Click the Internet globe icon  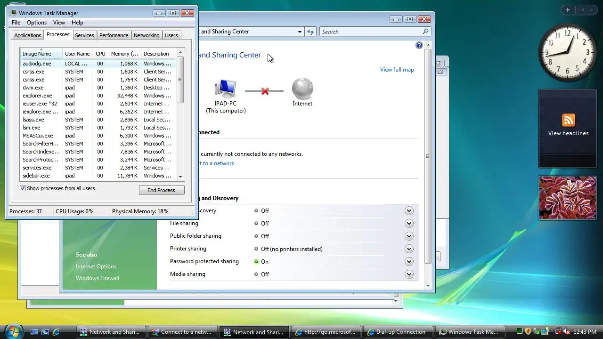(x=302, y=89)
